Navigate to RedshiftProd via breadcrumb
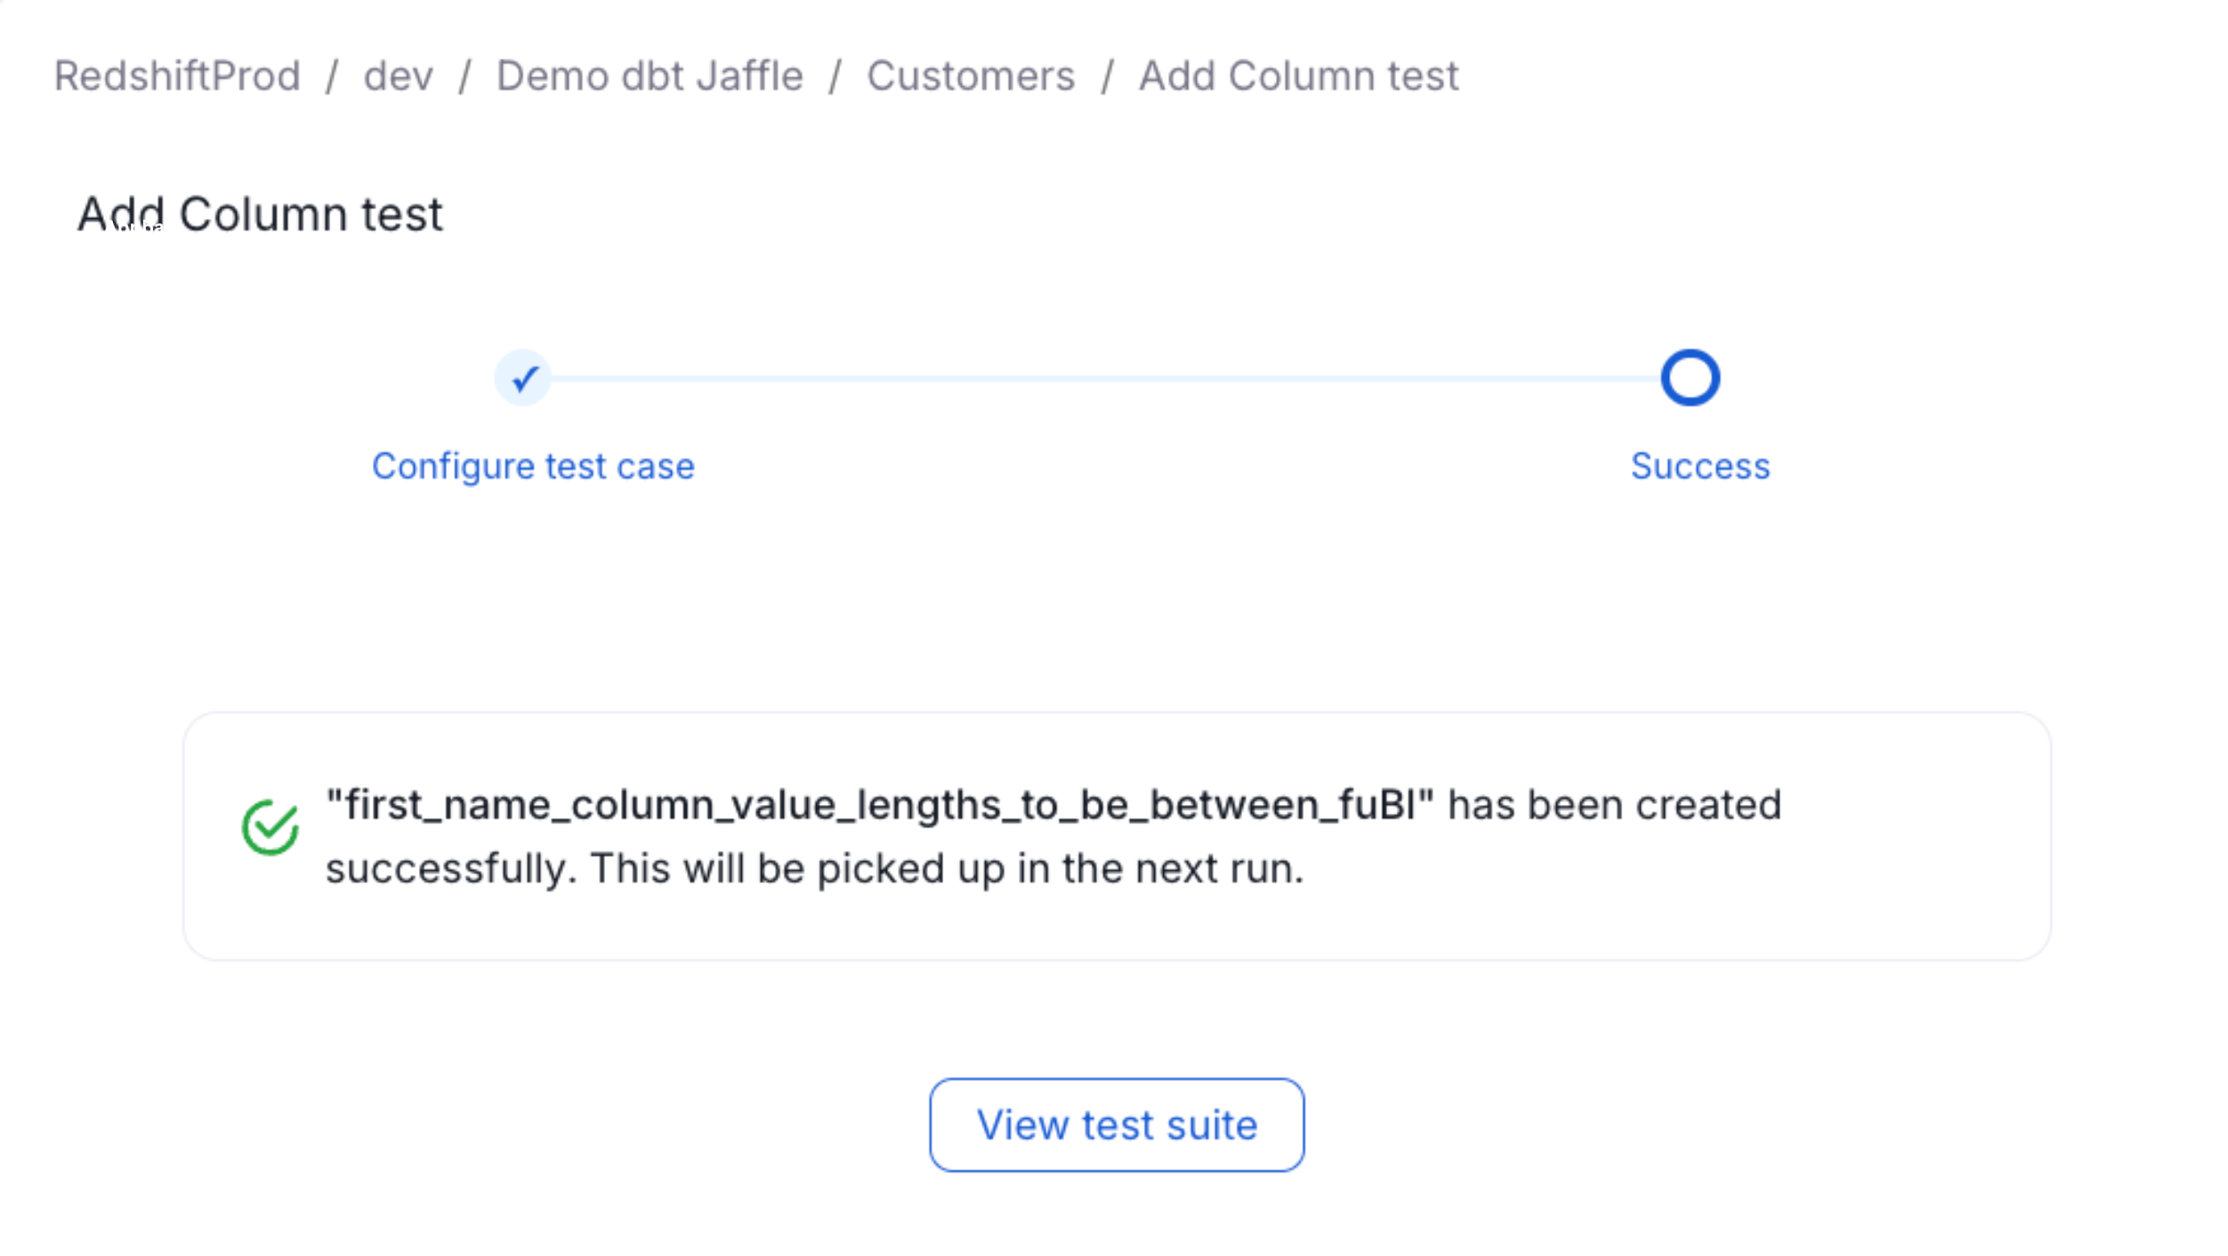Image resolution: width=2228 pixels, height=1256 pixels. click(x=175, y=75)
